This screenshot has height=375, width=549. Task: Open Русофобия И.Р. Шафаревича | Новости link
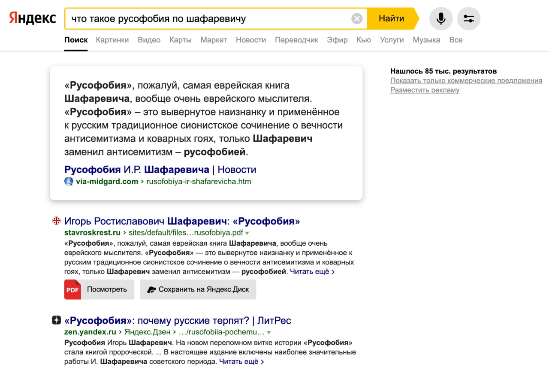(160, 170)
